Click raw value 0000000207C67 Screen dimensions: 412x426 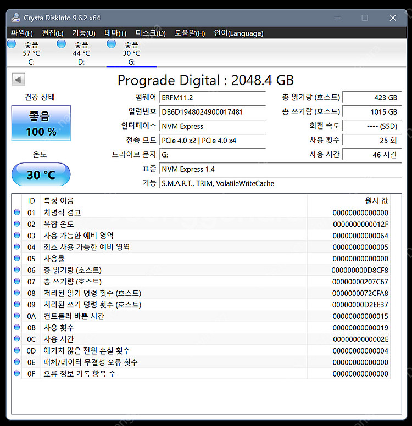[360, 282]
